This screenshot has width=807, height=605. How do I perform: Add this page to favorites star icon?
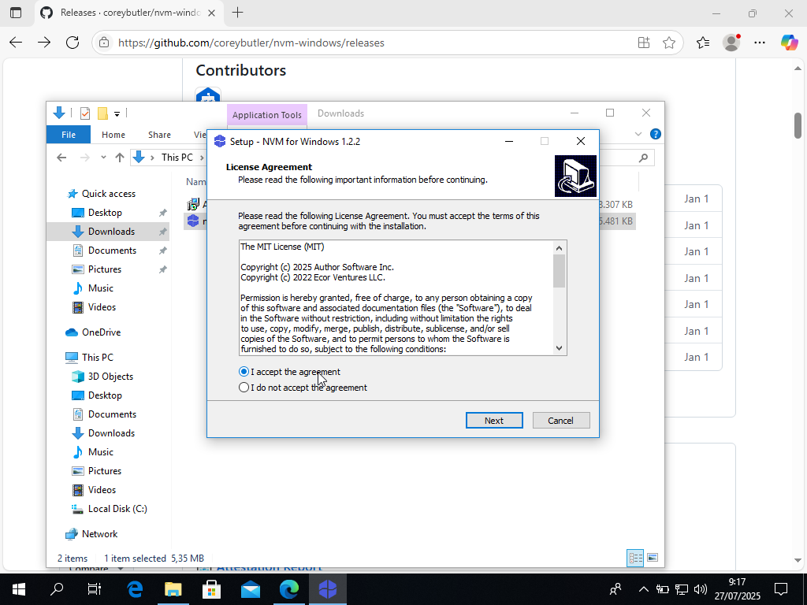pyautogui.click(x=669, y=43)
